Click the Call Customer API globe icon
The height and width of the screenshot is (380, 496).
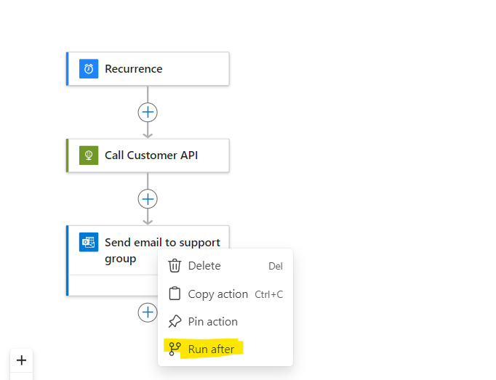[89, 155]
